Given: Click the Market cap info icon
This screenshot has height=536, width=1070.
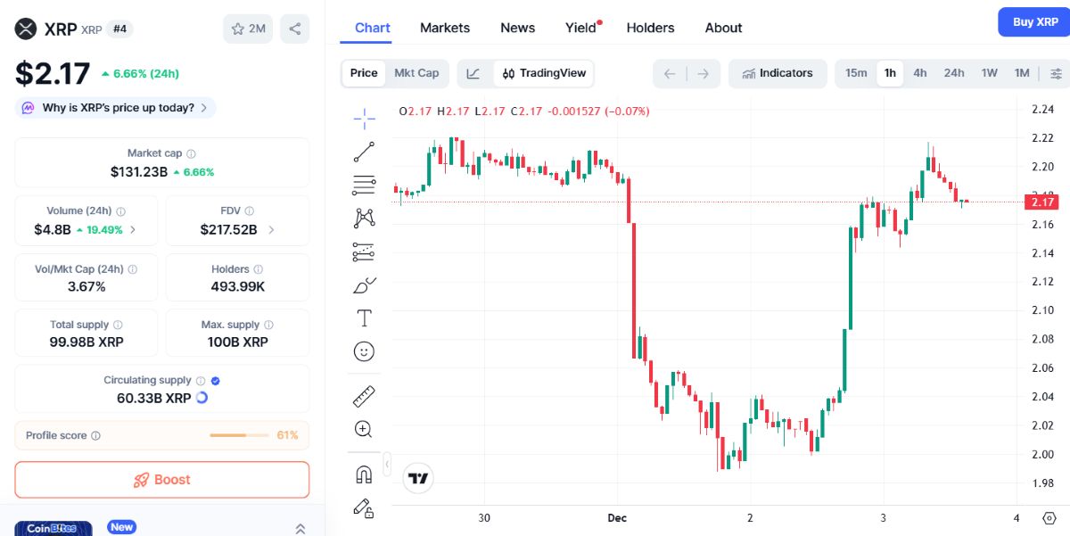Looking at the screenshot, I should [191, 154].
